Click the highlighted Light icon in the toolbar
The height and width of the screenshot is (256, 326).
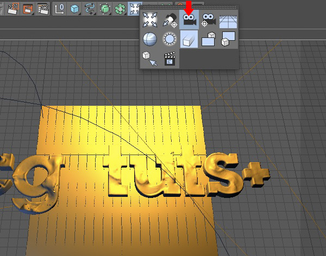tap(134, 9)
